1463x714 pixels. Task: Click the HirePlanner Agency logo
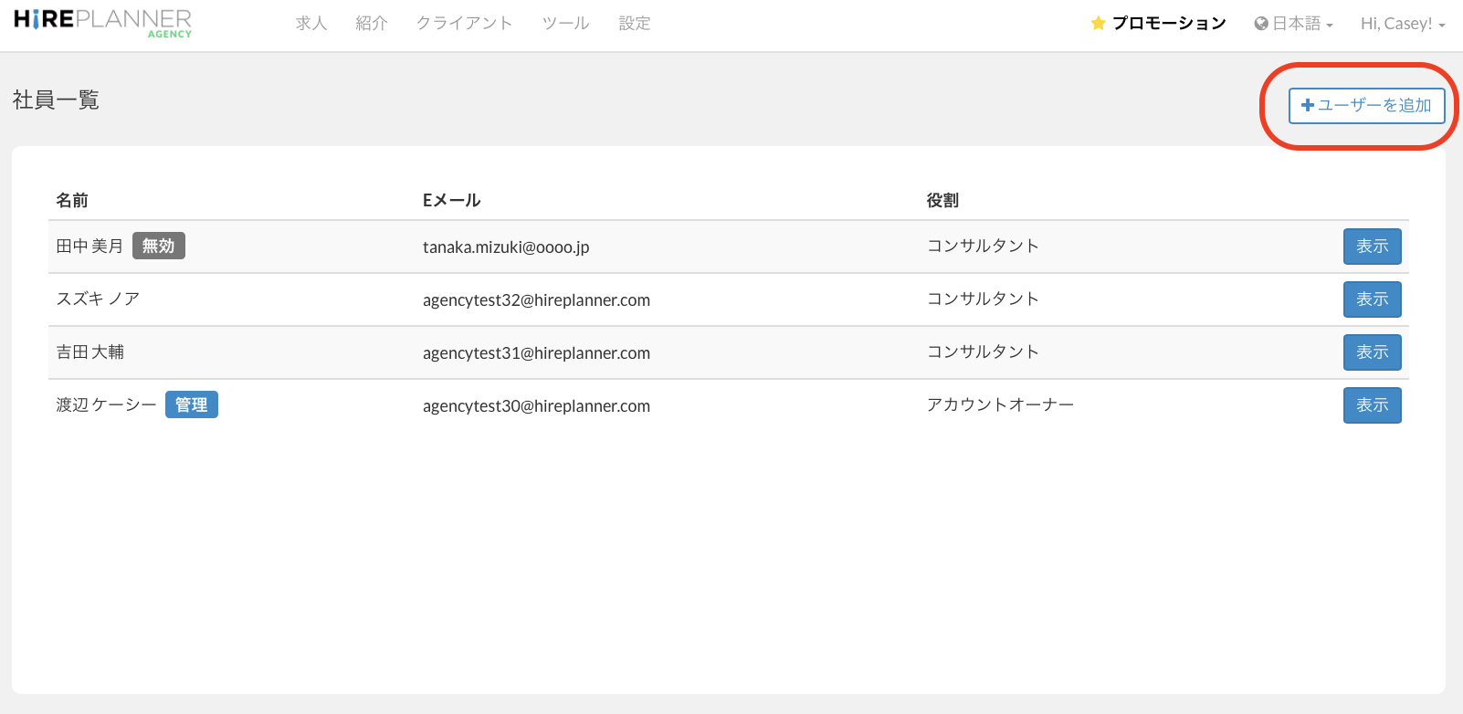click(x=102, y=23)
